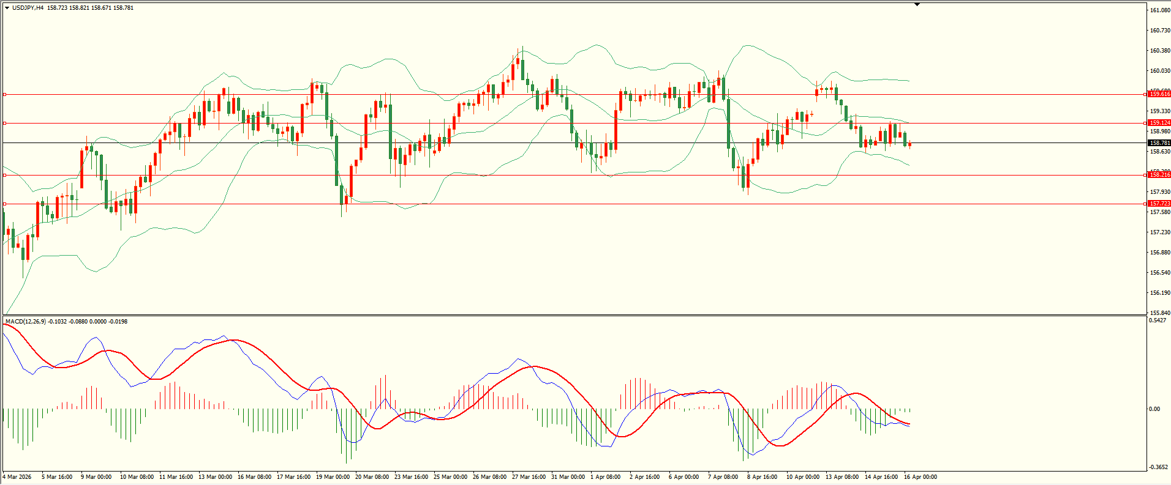Click the 156.190 price scale value
The width and height of the screenshot is (1171, 485).
point(1160,293)
